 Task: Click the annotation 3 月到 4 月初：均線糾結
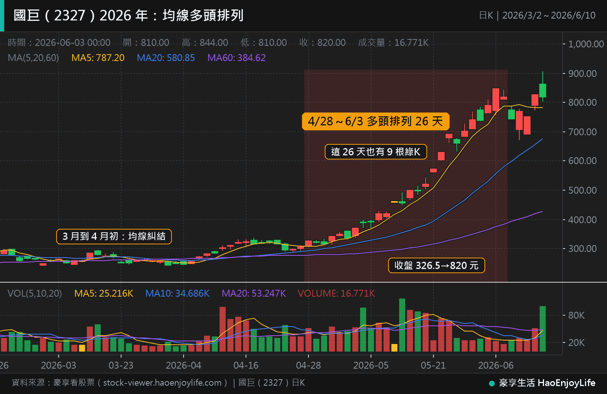pos(114,236)
